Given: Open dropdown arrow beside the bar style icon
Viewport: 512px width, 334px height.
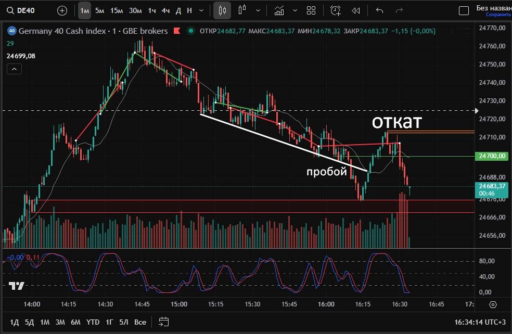Looking at the screenshot, I should 258,10.
